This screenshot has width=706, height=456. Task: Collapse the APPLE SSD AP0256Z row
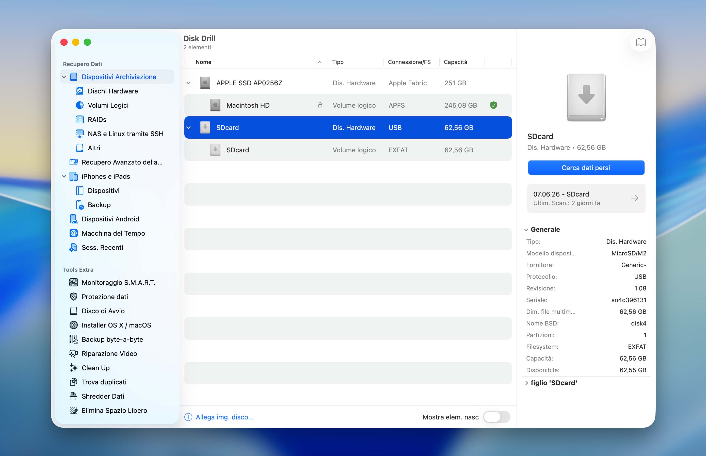[188, 83]
